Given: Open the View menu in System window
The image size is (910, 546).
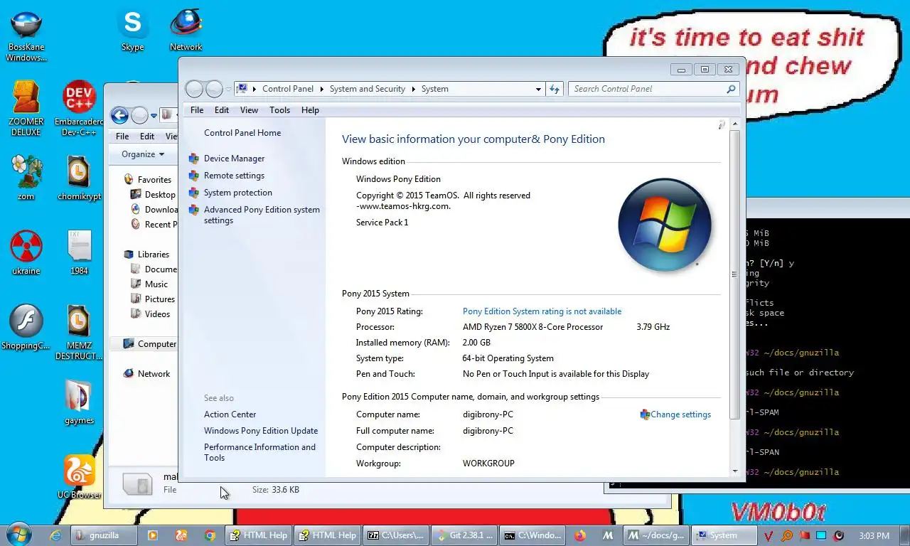Looking at the screenshot, I should (249, 110).
